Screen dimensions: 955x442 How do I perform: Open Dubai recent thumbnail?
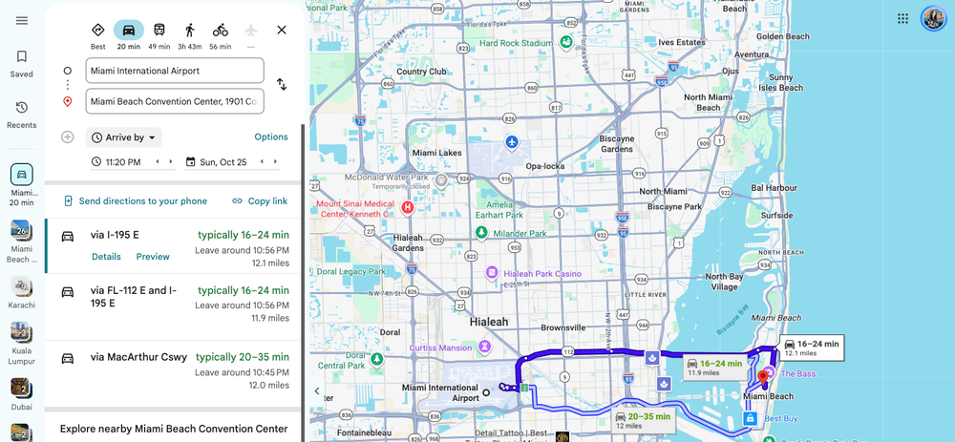22,394
